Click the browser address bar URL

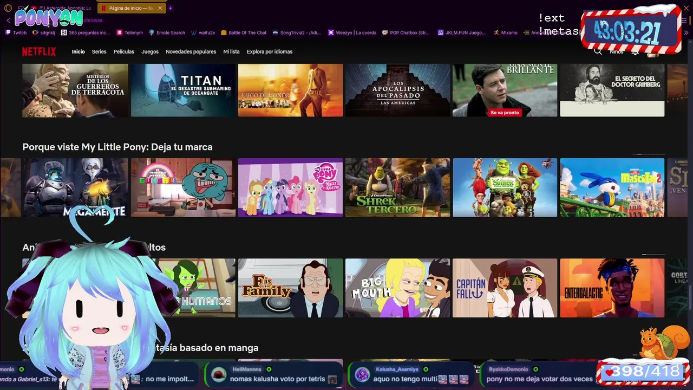[x=93, y=20]
